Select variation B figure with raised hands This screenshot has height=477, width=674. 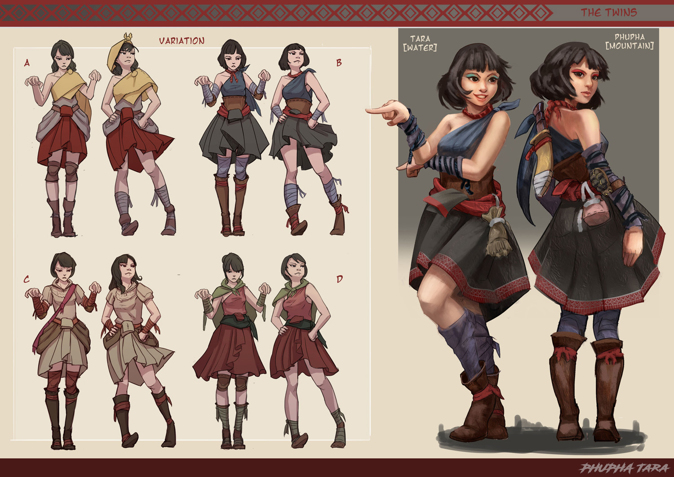point(233,138)
